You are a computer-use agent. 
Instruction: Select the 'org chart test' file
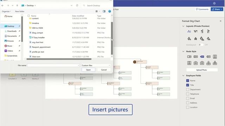pos(38,42)
